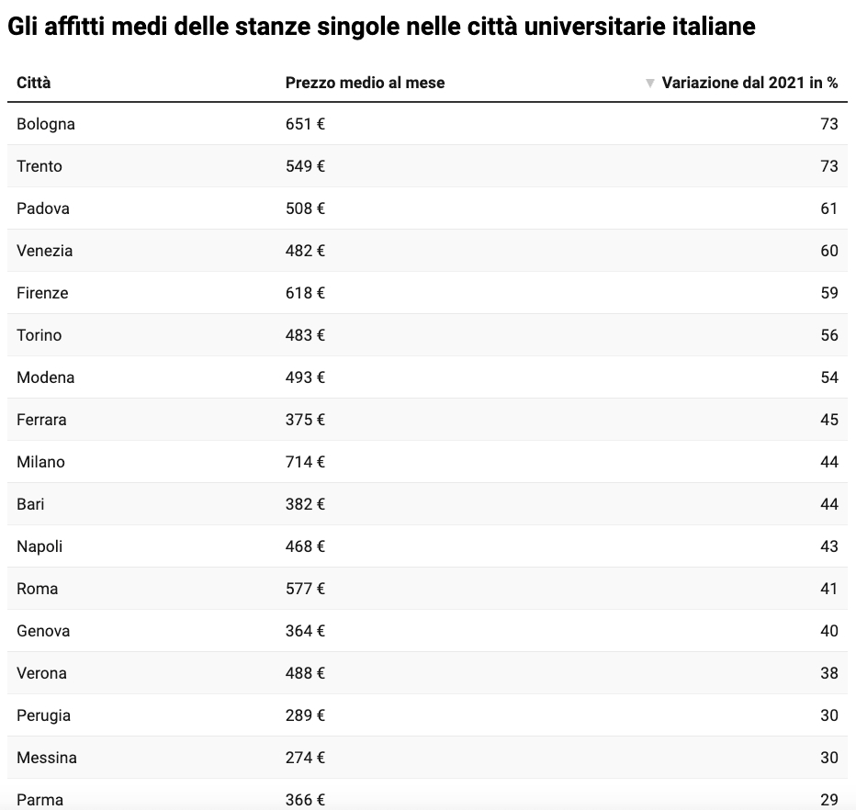Click Firenze's 618 € price value
Image resolution: width=856 pixels, height=810 pixels.
(x=305, y=293)
